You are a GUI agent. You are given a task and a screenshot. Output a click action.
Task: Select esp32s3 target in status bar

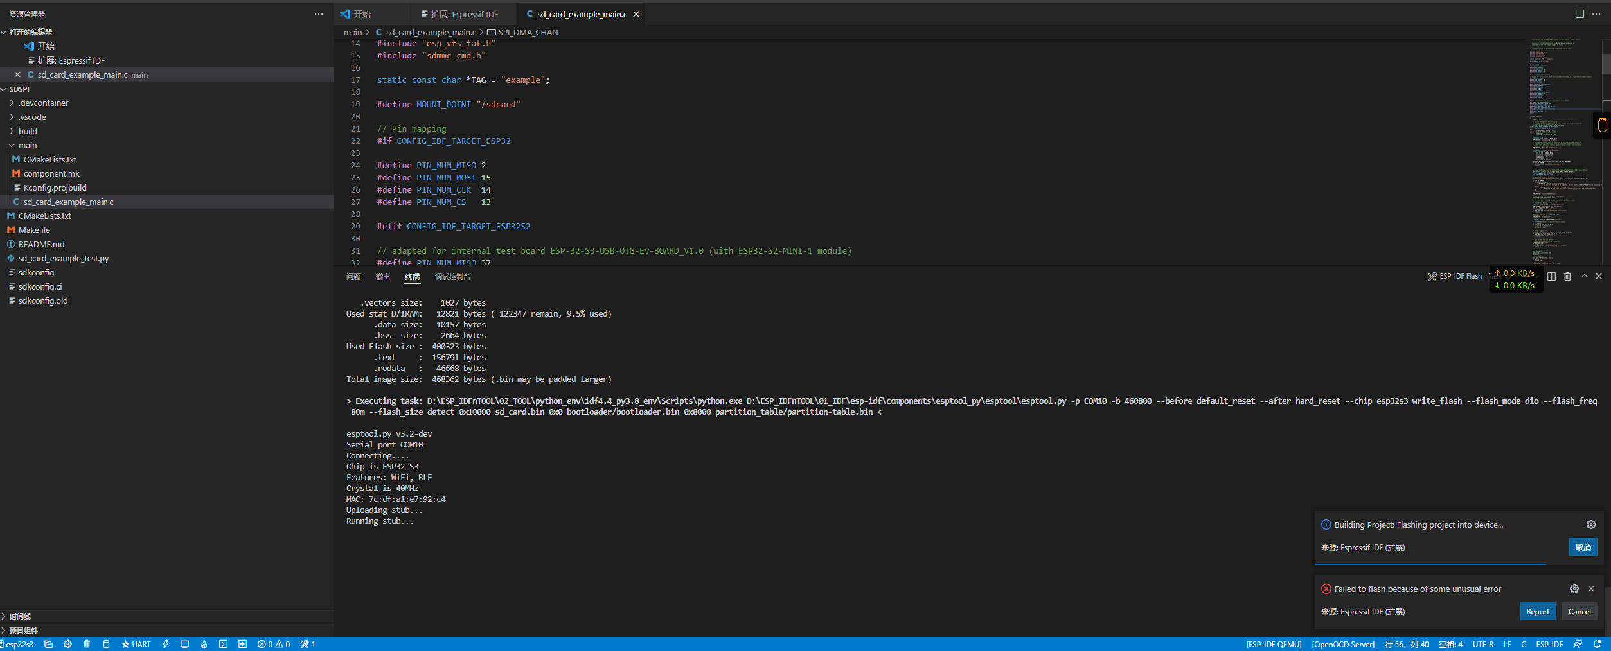[18, 644]
